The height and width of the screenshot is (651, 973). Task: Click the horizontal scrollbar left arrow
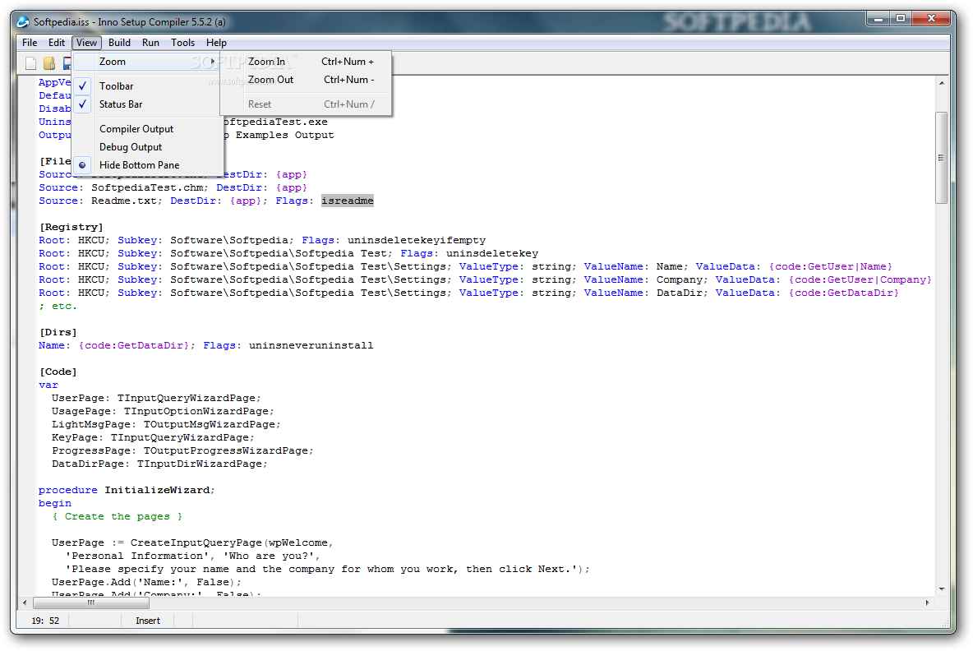pos(25,603)
